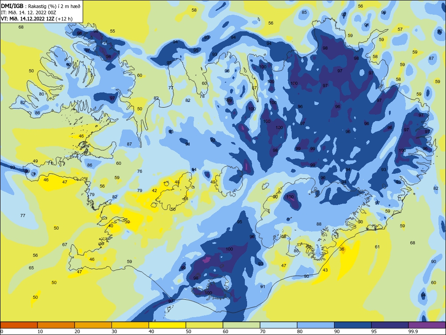Select the bright yellow 40–50 legend swatch
This screenshot has height=335, width=446.
[167, 325]
